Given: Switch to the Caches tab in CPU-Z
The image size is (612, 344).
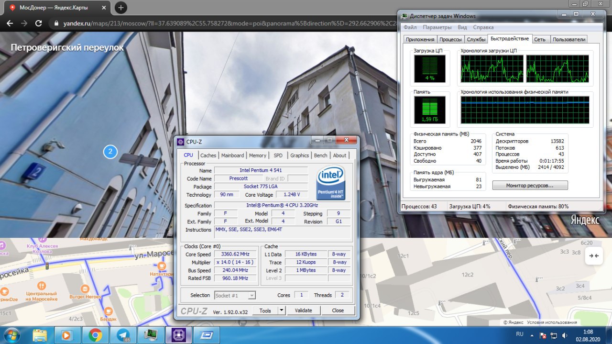Looking at the screenshot, I should coord(208,155).
